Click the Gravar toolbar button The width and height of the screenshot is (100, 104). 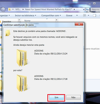[69, 15]
